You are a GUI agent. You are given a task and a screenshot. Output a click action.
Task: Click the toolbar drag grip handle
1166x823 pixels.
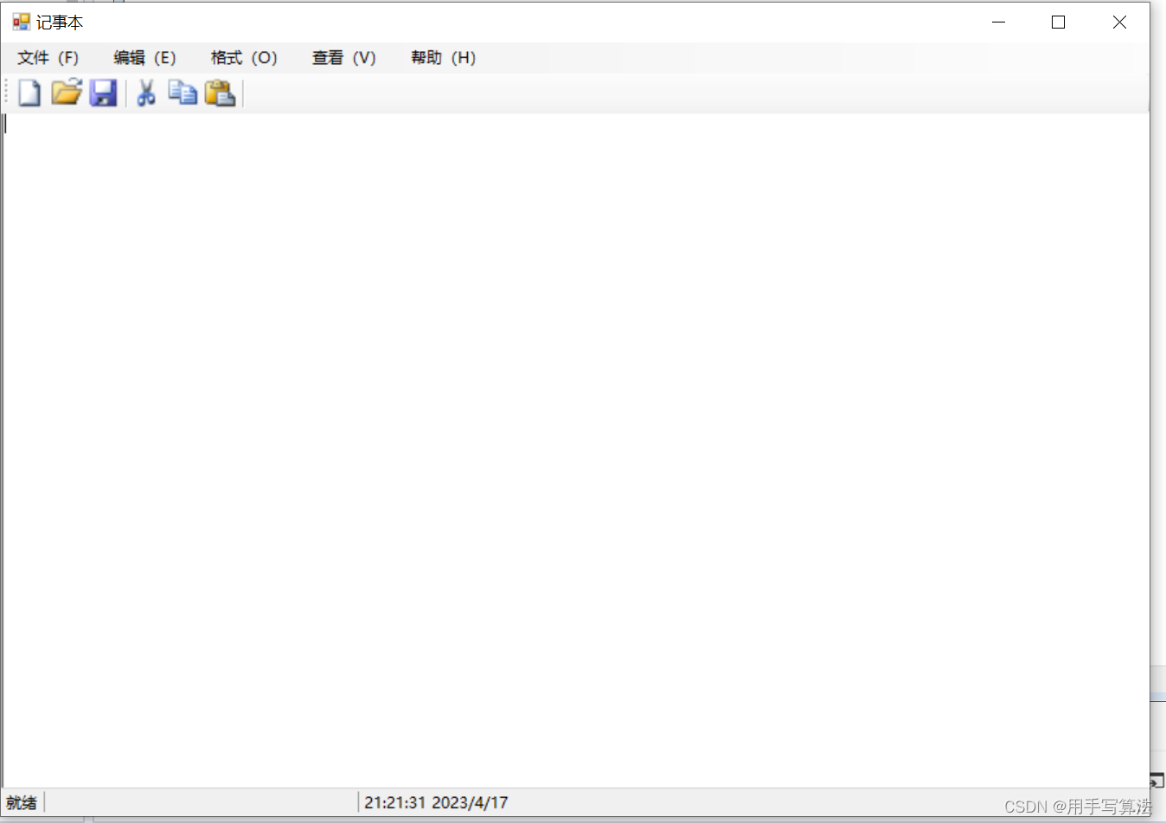[7, 93]
